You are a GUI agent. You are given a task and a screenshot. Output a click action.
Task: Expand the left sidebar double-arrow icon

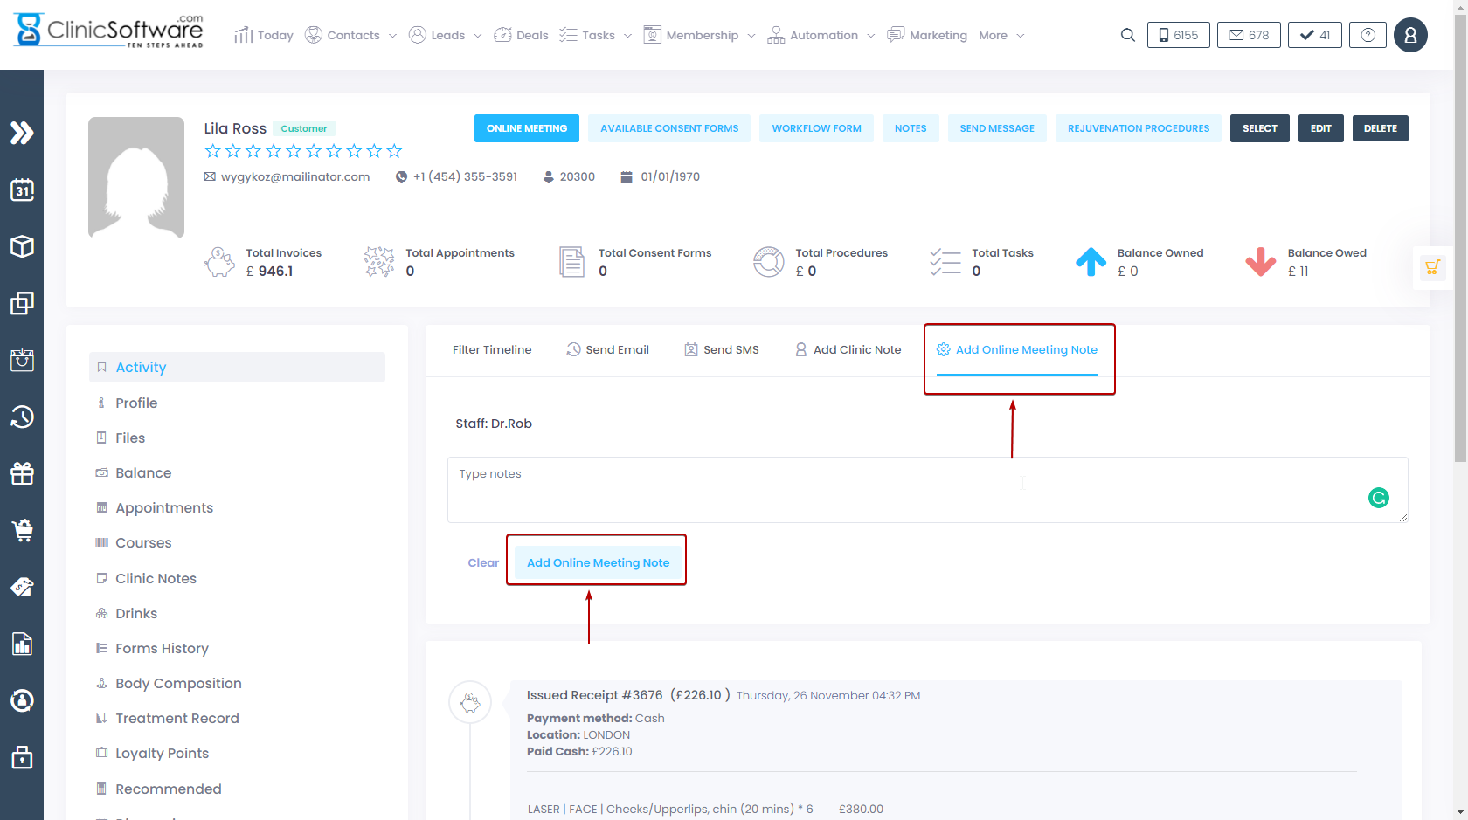[x=22, y=133]
